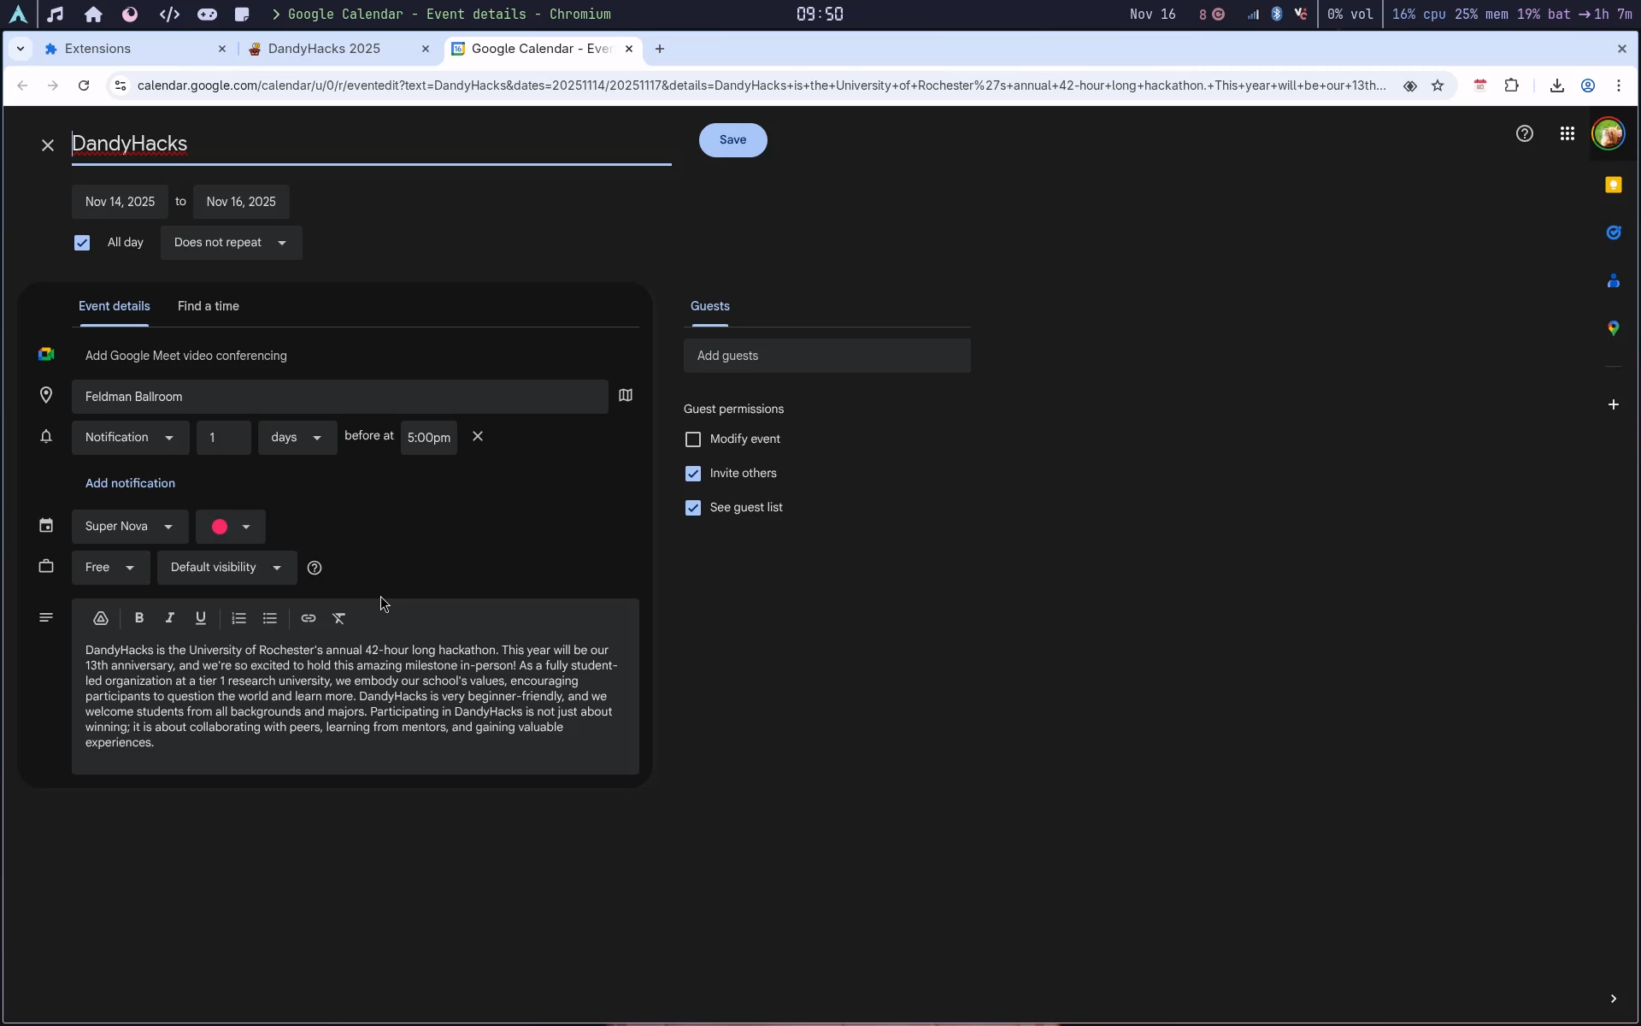1641x1026 pixels.
Task: Click the insert link icon
Action: (309, 618)
